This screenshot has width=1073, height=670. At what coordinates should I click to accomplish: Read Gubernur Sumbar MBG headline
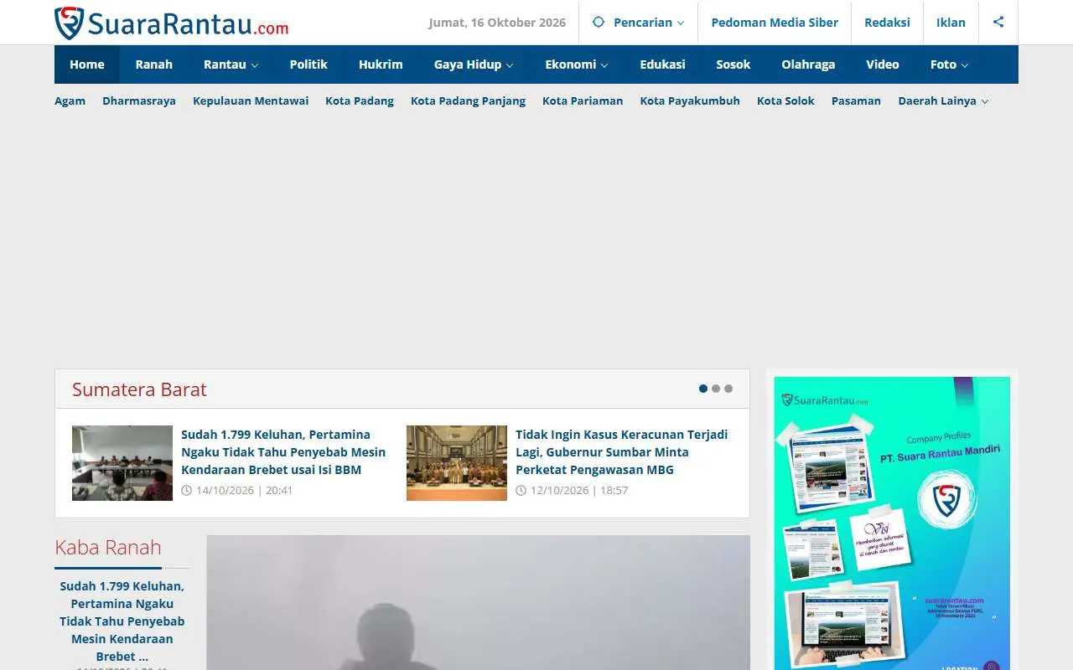622,452
